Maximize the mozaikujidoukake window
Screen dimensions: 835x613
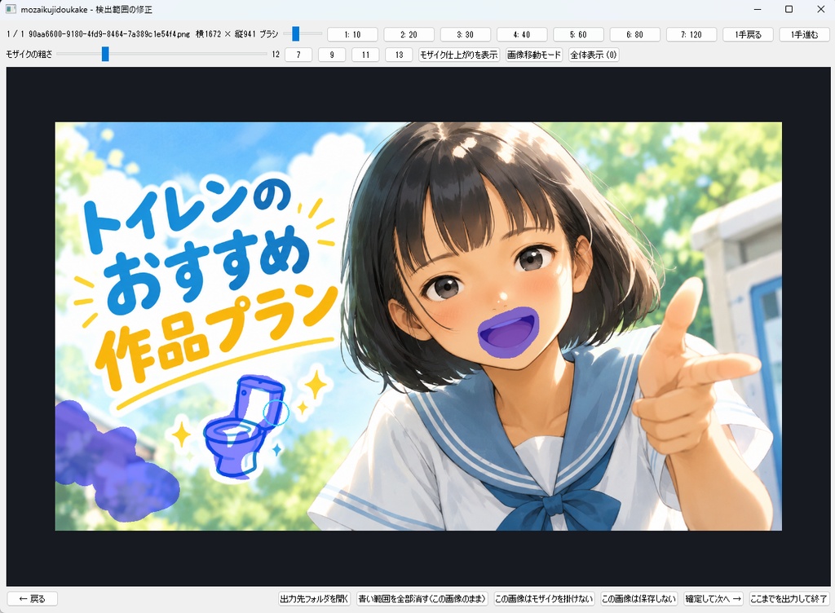789,9
